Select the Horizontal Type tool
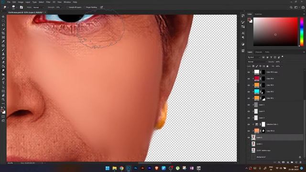The height and width of the screenshot is (172, 306). tap(3, 83)
